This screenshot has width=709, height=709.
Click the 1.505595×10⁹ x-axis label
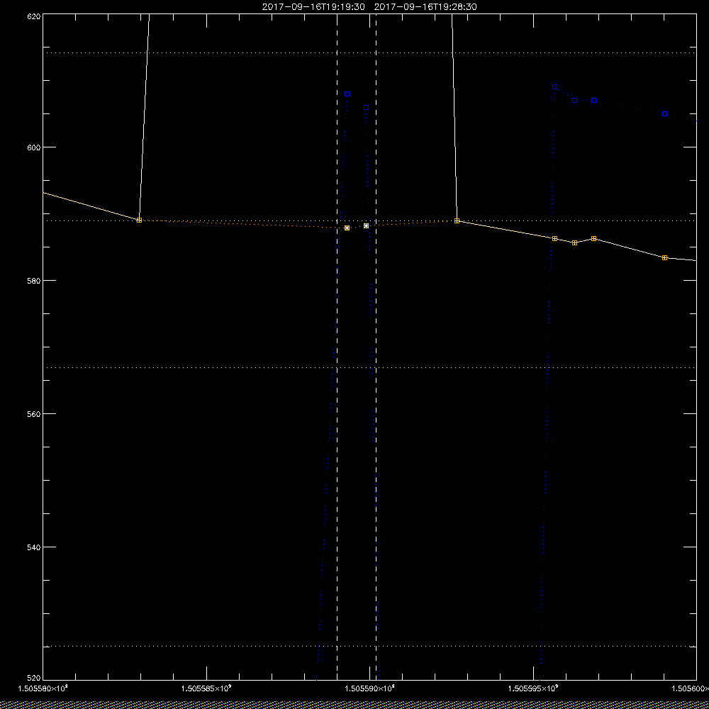(534, 688)
